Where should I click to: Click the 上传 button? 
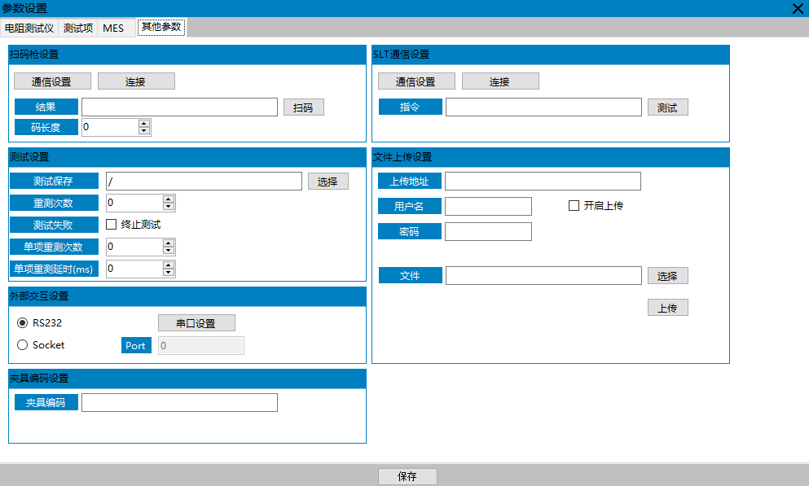click(x=667, y=308)
